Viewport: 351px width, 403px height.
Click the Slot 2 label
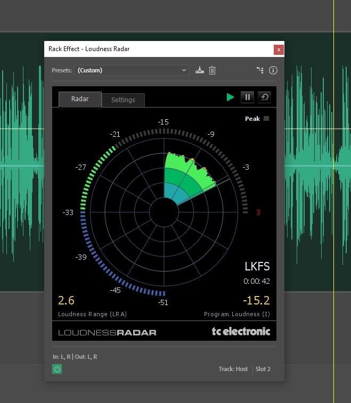click(x=263, y=369)
